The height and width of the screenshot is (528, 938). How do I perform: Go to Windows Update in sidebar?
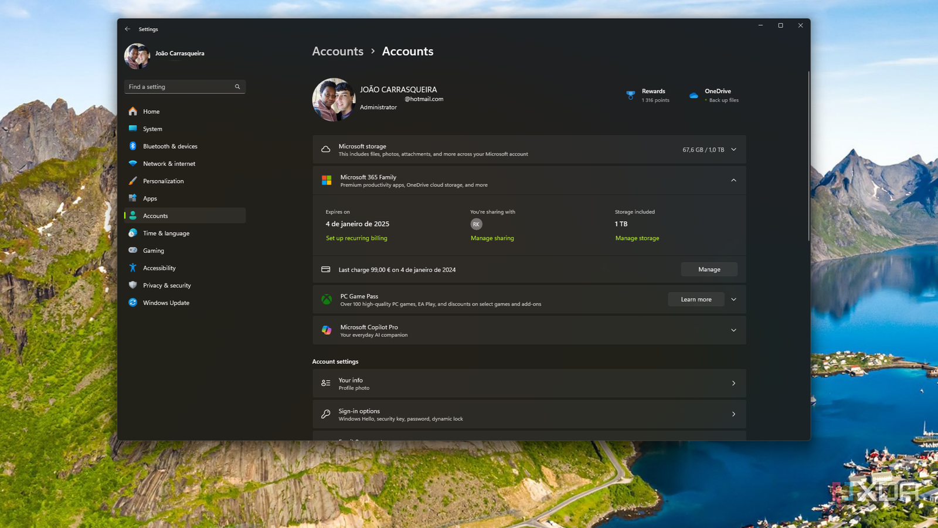coord(185,303)
